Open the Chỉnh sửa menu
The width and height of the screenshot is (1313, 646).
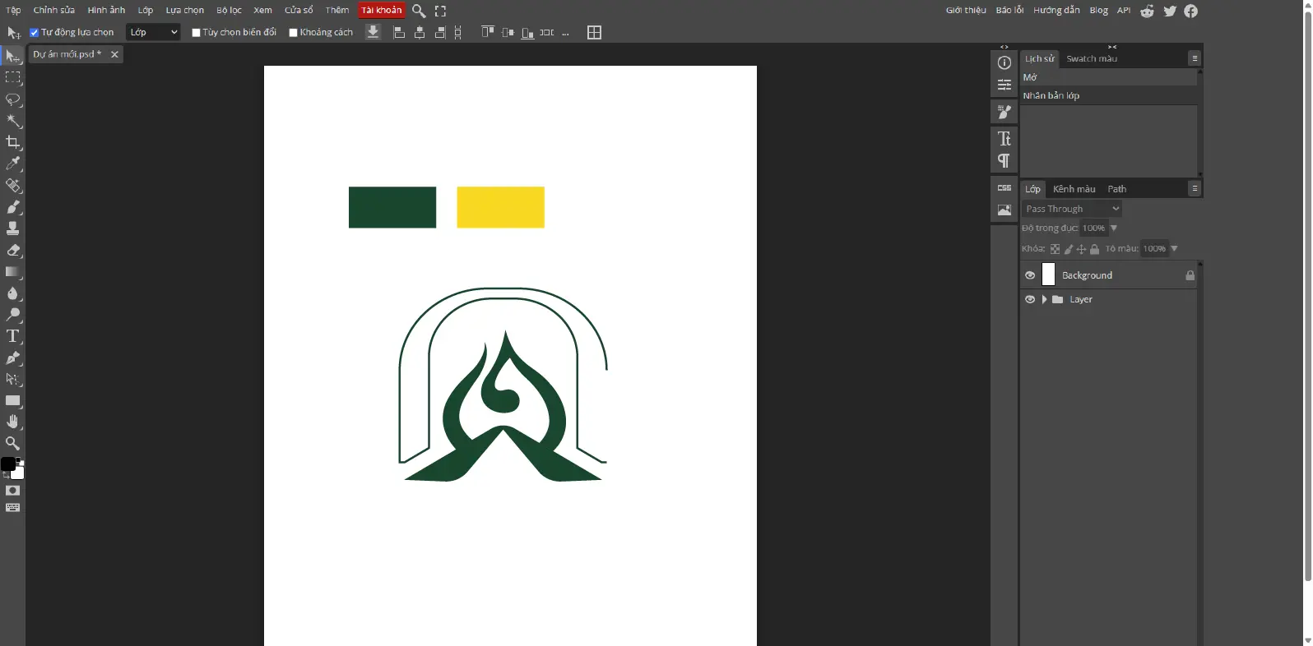click(x=54, y=10)
